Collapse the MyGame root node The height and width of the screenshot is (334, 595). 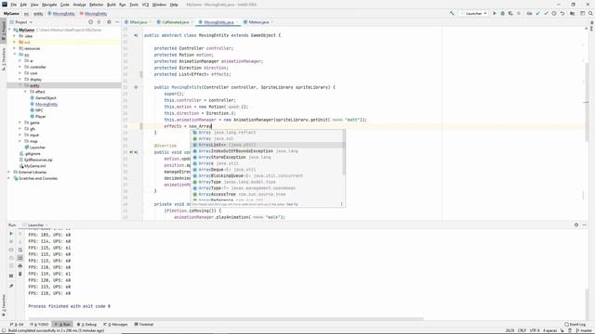pyautogui.click(x=9, y=30)
